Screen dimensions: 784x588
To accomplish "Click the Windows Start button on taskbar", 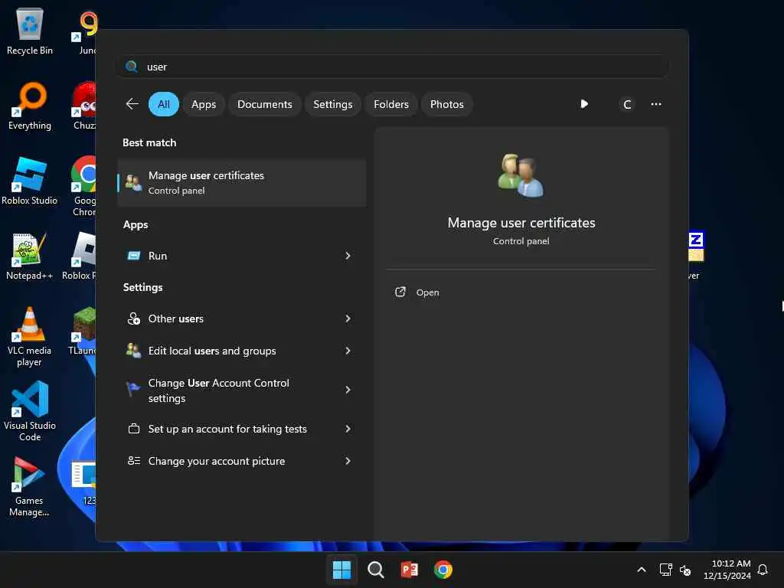I will click(342, 570).
